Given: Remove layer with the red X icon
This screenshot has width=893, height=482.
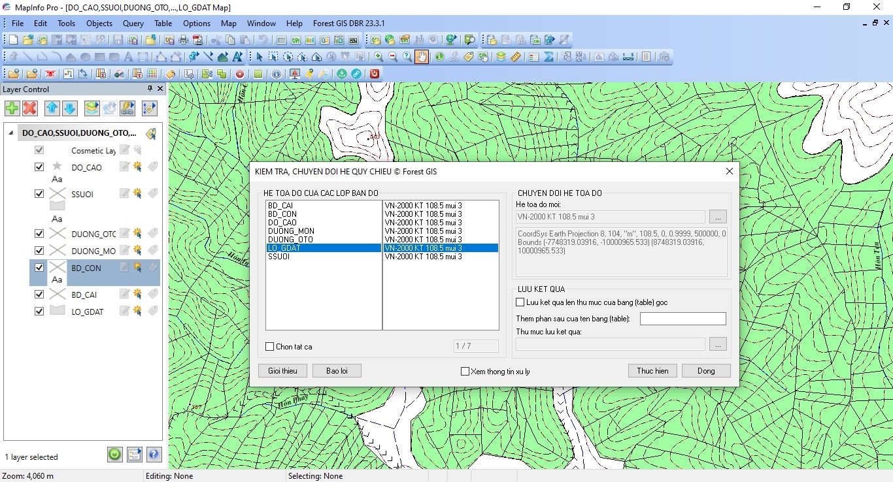Looking at the screenshot, I should (x=30, y=108).
